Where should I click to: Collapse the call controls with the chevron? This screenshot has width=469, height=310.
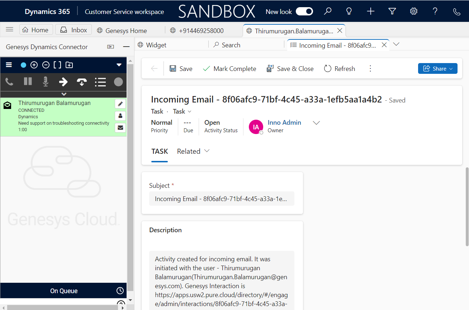tap(63, 94)
